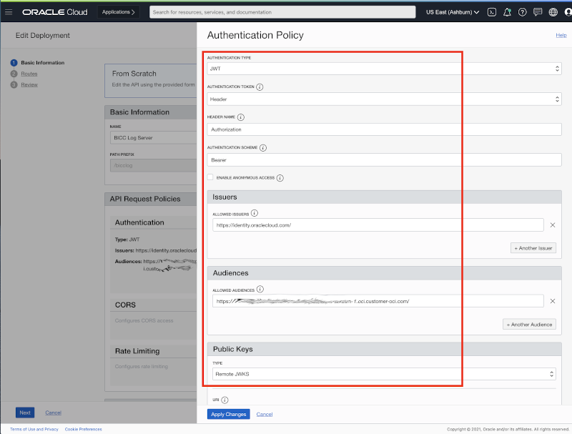Open the announcements speech bubble icon
The image size is (572, 434).
[x=539, y=11]
